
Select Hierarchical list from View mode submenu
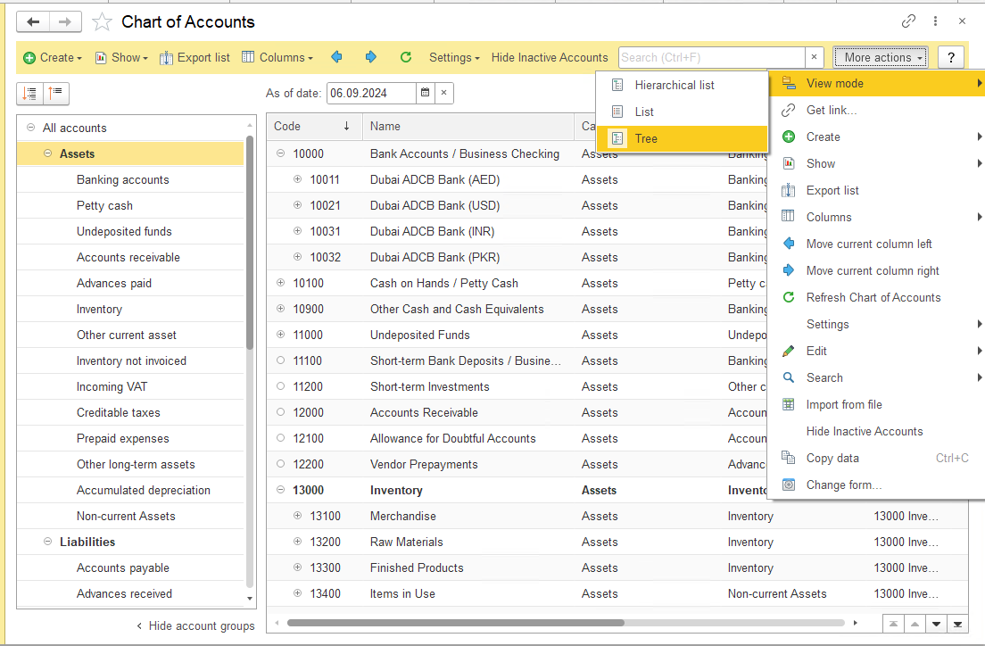pyautogui.click(x=682, y=84)
